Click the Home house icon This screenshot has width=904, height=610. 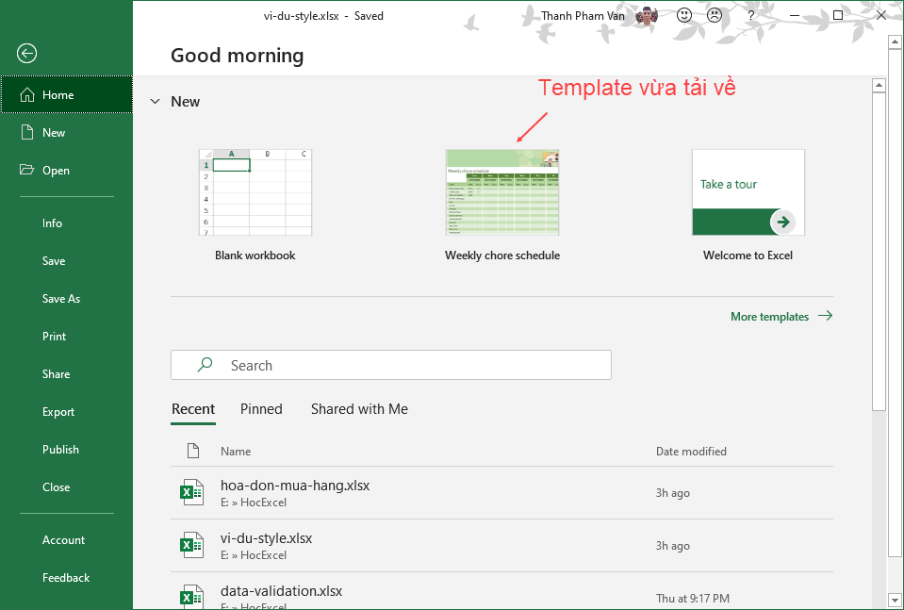pyautogui.click(x=27, y=94)
